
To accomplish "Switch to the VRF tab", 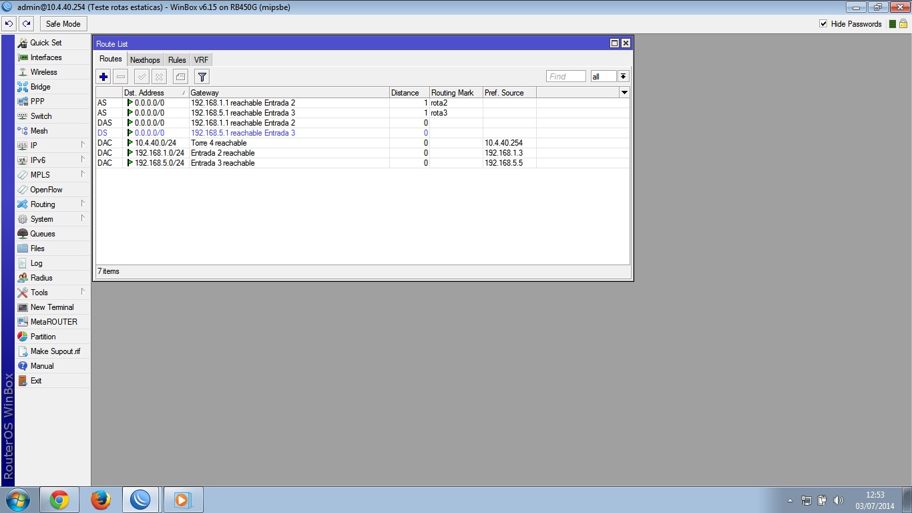I will pyautogui.click(x=201, y=60).
